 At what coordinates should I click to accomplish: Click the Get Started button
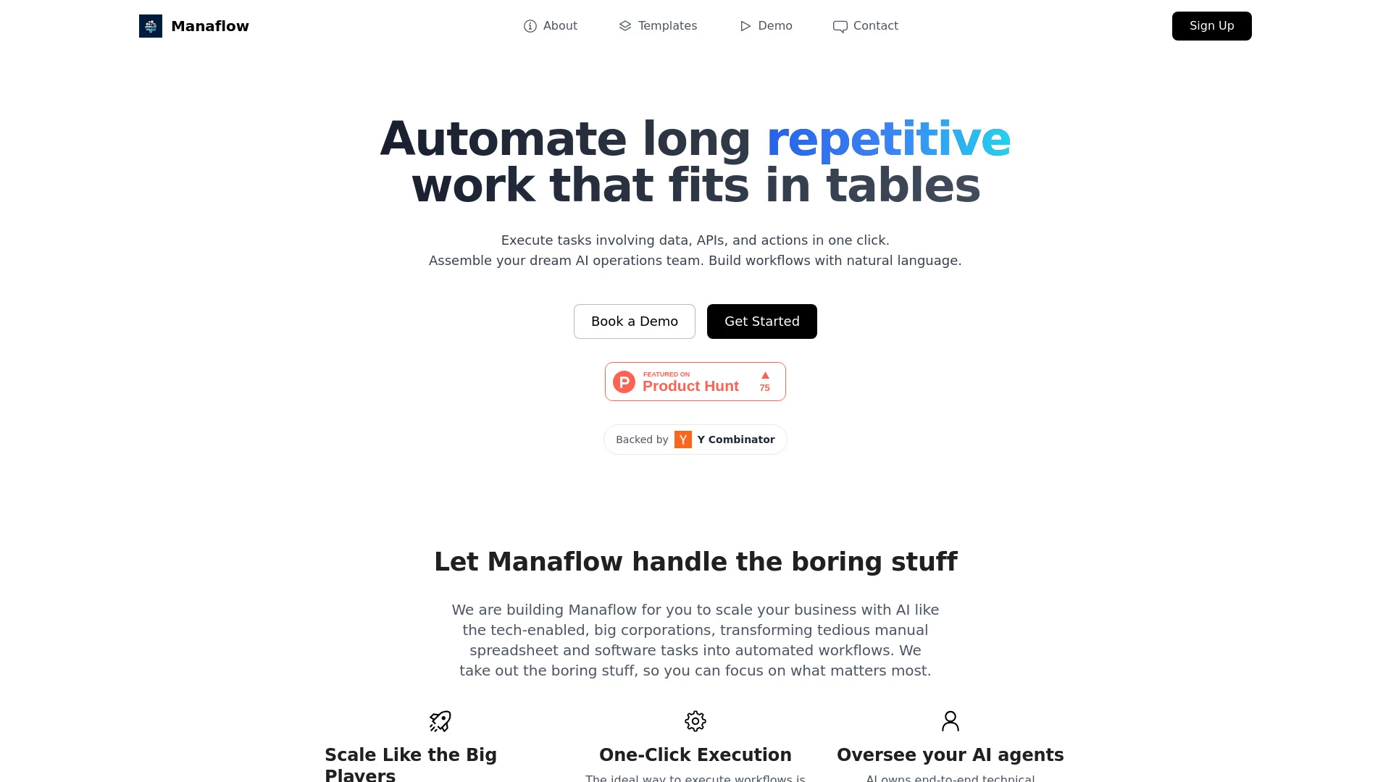click(761, 321)
